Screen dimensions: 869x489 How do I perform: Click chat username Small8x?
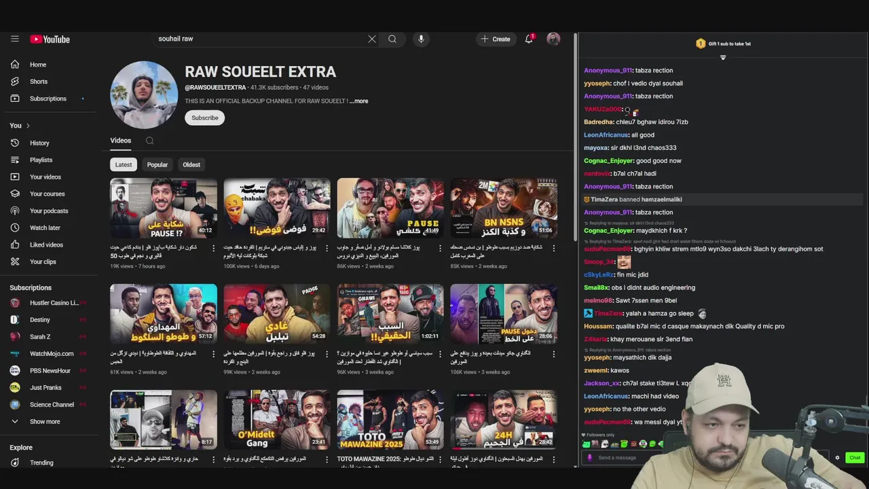click(x=597, y=287)
